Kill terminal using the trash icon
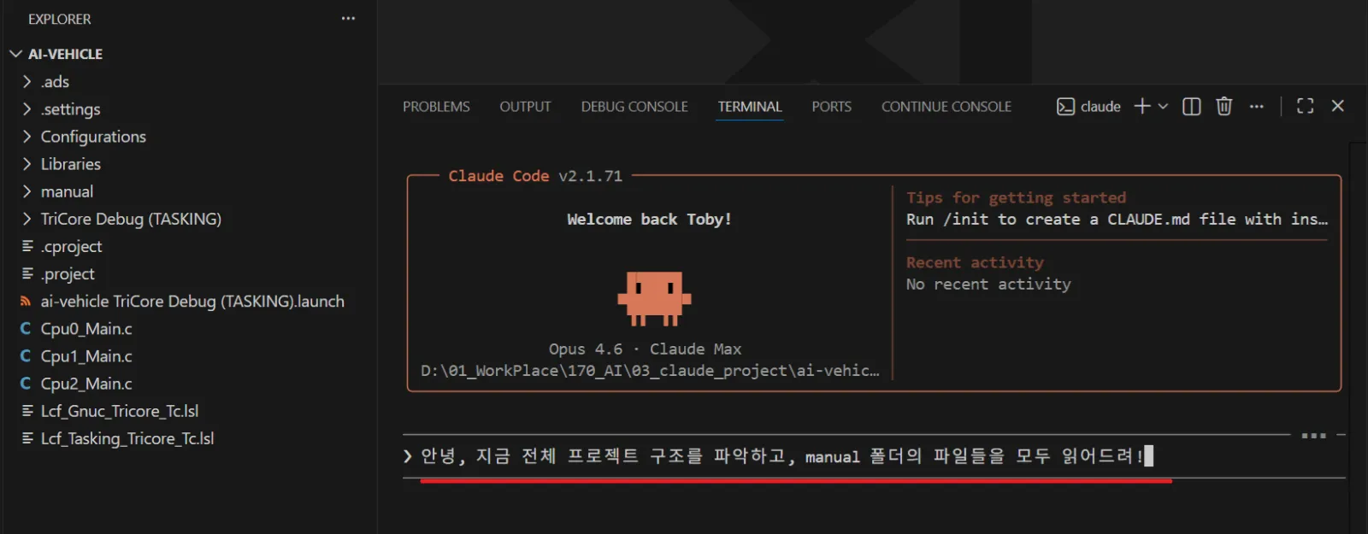 tap(1224, 106)
